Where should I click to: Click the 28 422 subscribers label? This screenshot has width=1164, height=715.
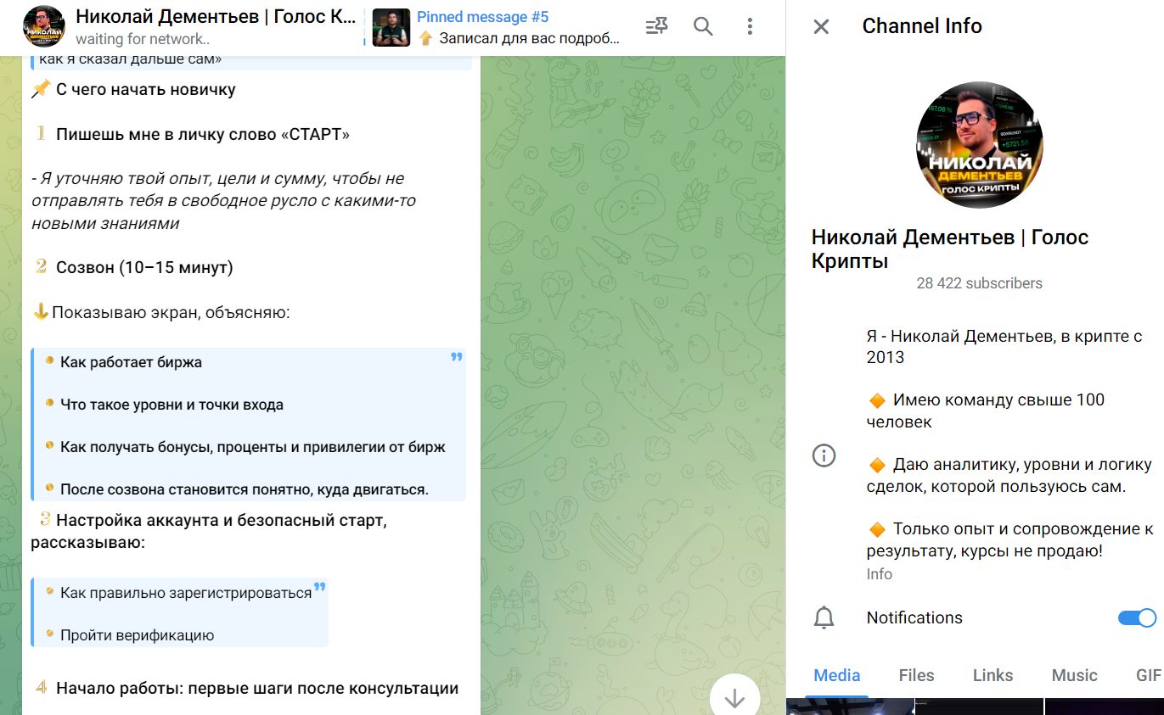(980, 283)
